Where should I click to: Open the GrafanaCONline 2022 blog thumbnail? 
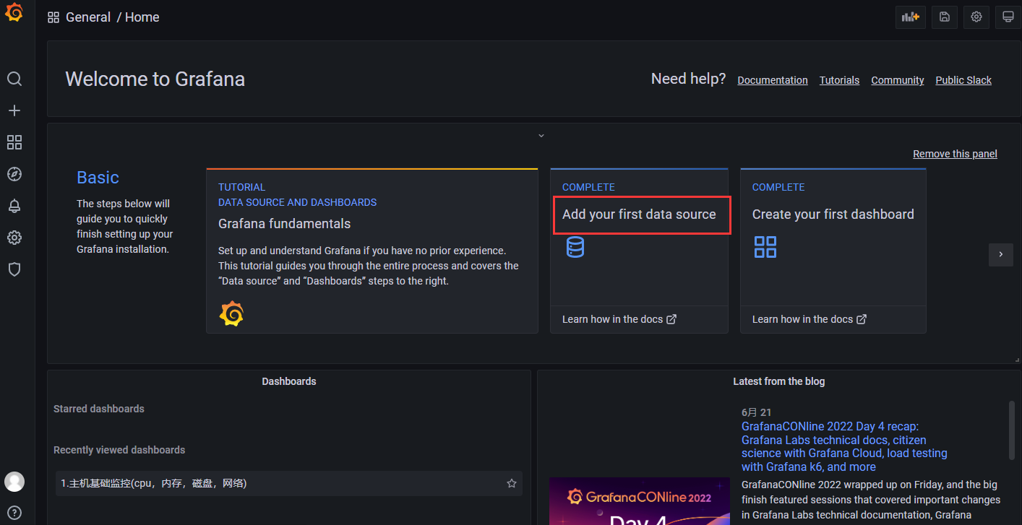[x=640, y=500]
